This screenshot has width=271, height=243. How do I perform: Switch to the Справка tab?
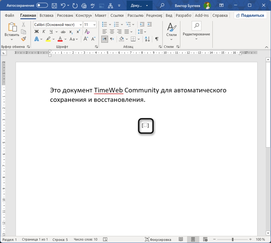click(x=220, y=15)
